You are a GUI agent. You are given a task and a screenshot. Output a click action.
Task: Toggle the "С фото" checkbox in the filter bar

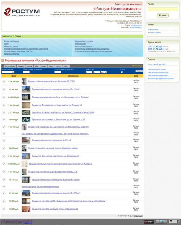(x=122, y=72)
